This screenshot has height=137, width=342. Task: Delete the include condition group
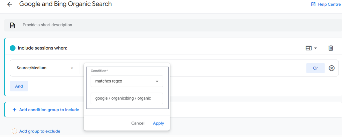tap(331, 48)
